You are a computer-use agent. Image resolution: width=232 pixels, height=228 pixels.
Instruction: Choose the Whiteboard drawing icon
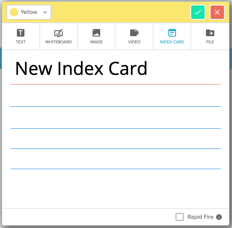59,33
